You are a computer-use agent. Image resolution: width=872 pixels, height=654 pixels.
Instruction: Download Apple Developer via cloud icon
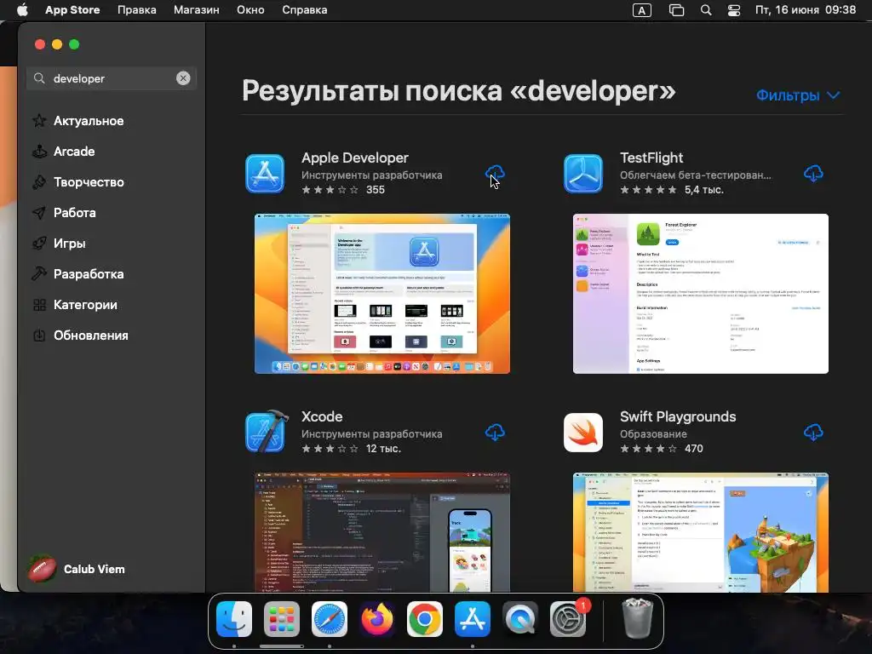(x=495, y=174)
